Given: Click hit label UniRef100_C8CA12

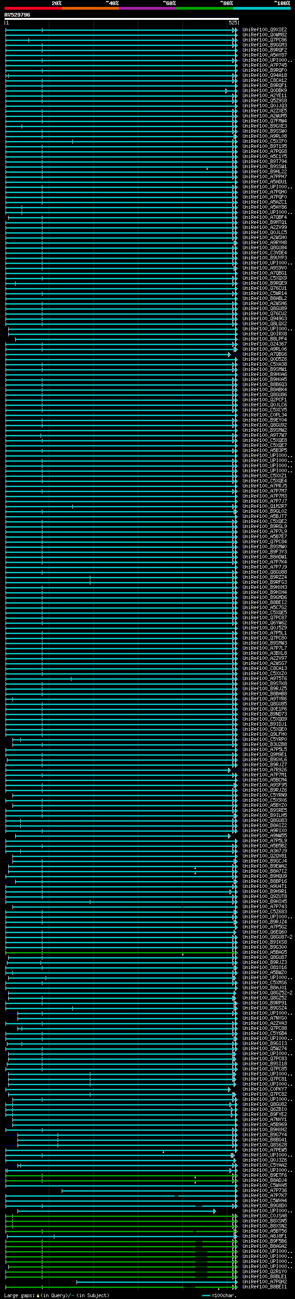Looking at the screenshot, I should pyautogui.click(x=265, y=80).
